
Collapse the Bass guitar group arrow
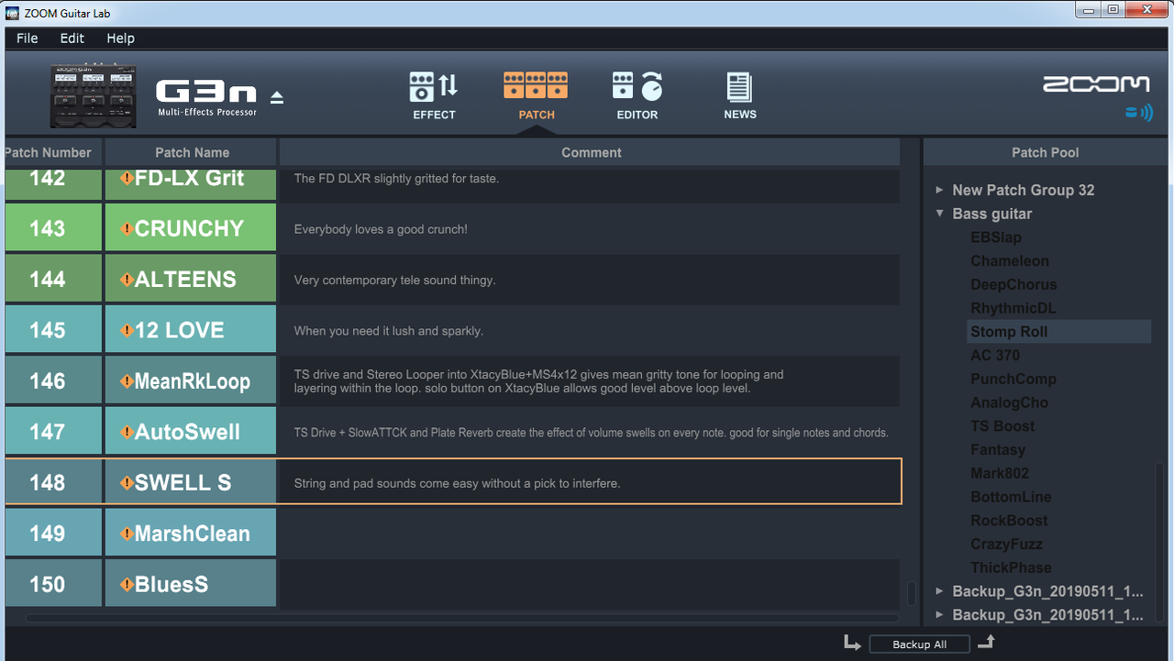tap(939, 214)
